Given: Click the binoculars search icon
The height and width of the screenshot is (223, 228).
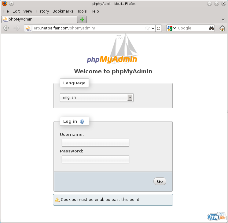Looking at the screenshot, I should click(x=211, y=28).
